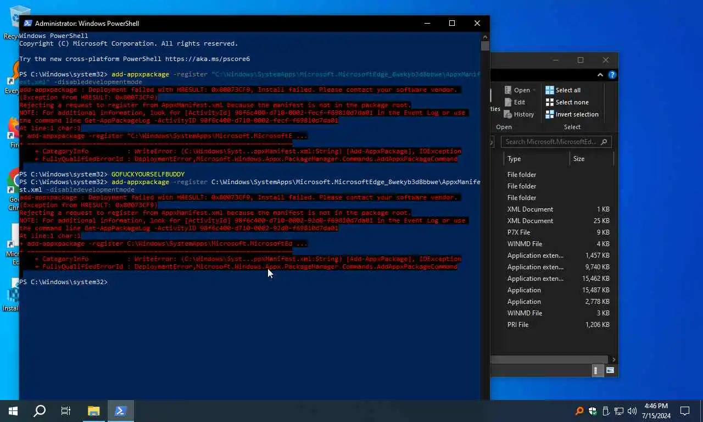Switch Explorer to large icons view
The width and height of the screenshot is (703, 422).
tap(610, 371)
